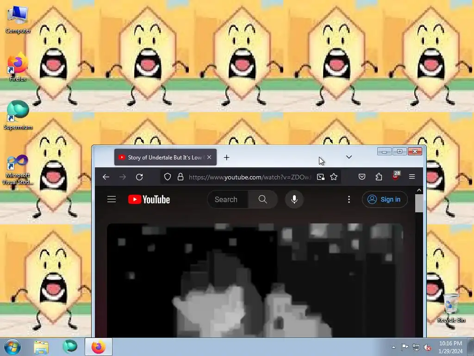Go back using the Firefox back arrow
This screenshot has width=474, height=356.
pyautogui.click(x=106, y=177)
